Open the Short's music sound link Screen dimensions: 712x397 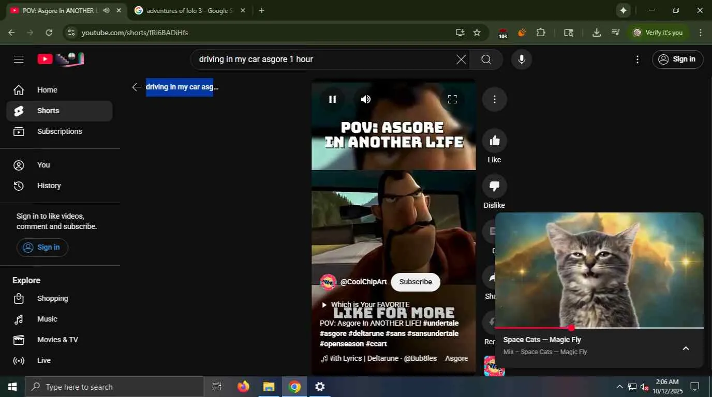coord(394,358)
